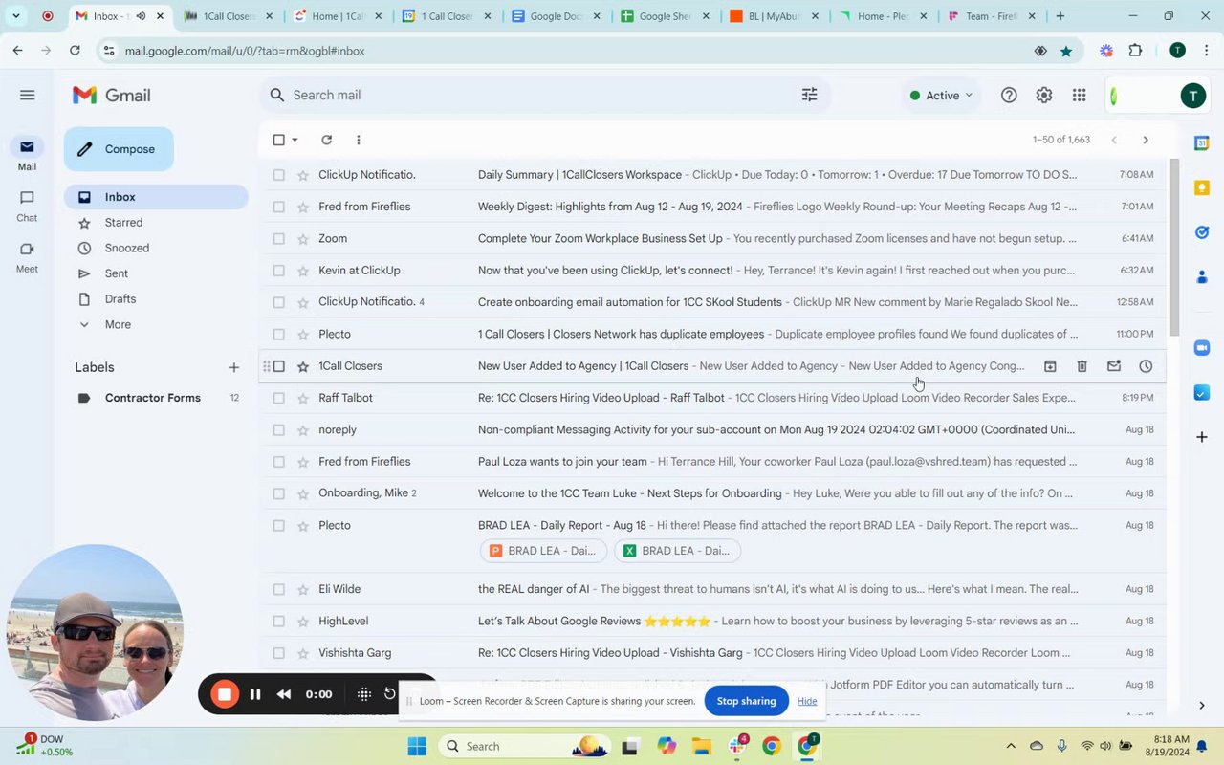Open Slack from the taskbar

pyautogui.click(x=737, y=746)
